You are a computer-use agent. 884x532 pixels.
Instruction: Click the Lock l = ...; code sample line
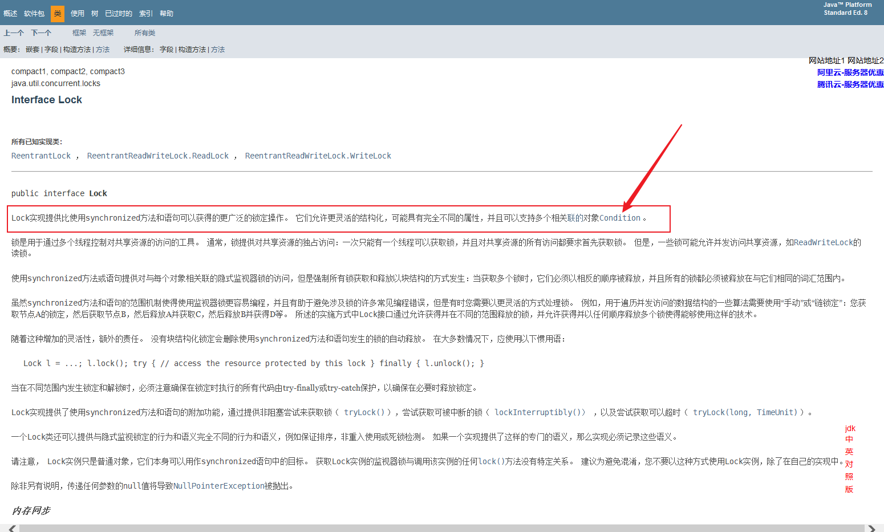click(x=254, y=363)
